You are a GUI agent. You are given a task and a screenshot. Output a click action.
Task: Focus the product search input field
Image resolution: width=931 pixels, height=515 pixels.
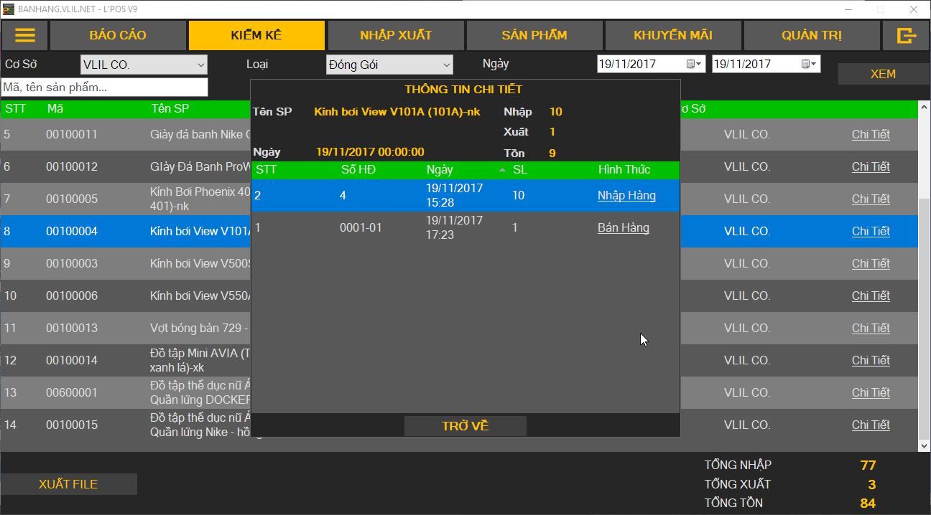104,88
